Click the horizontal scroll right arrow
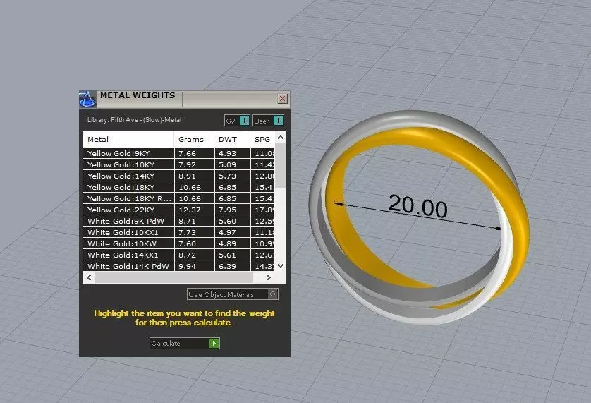 tap(269, 277)
